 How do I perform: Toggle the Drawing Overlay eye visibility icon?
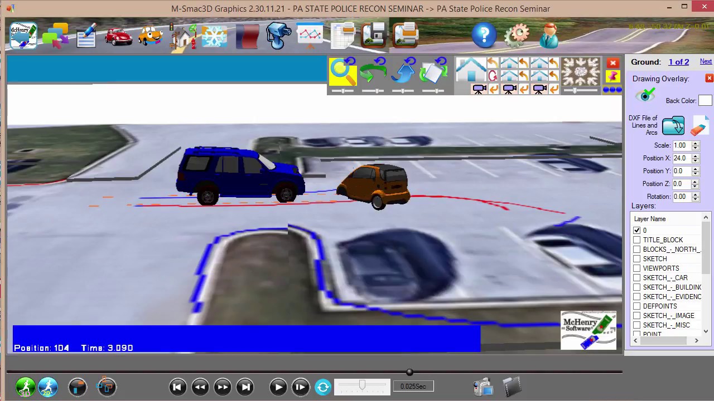click(645, 96)
